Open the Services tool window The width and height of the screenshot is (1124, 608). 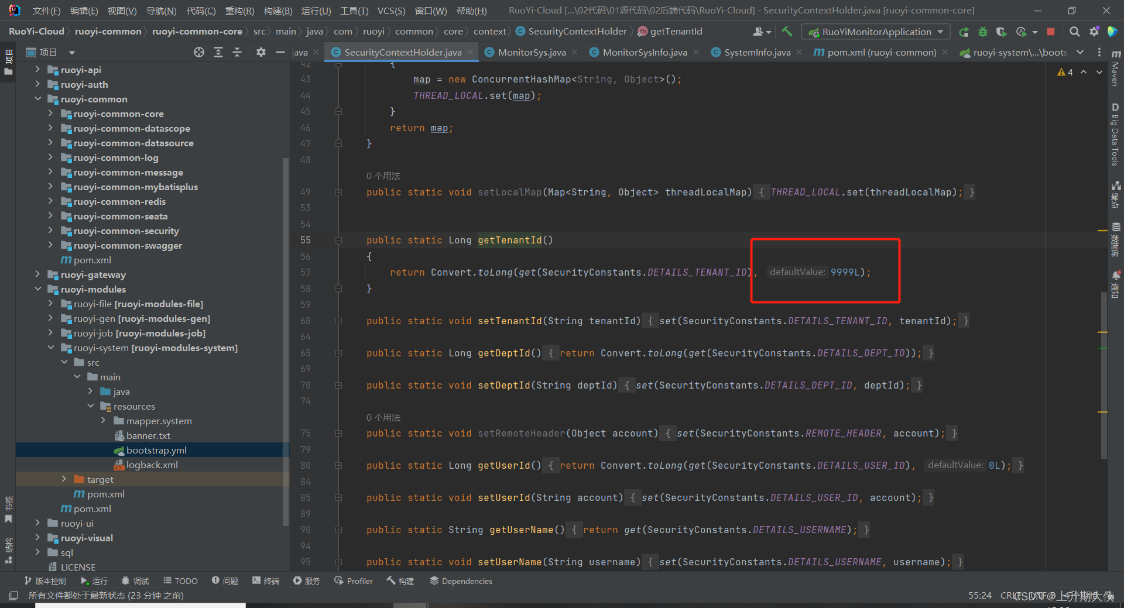point(307,581)
